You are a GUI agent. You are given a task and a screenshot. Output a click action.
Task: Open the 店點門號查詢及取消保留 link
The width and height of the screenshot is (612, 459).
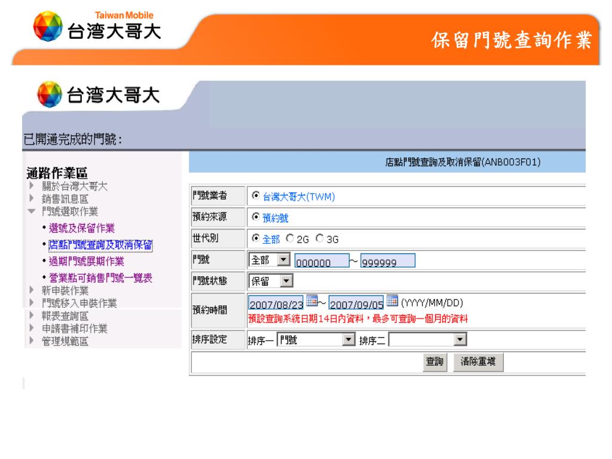pyautogui.click(x=100, y=244)
